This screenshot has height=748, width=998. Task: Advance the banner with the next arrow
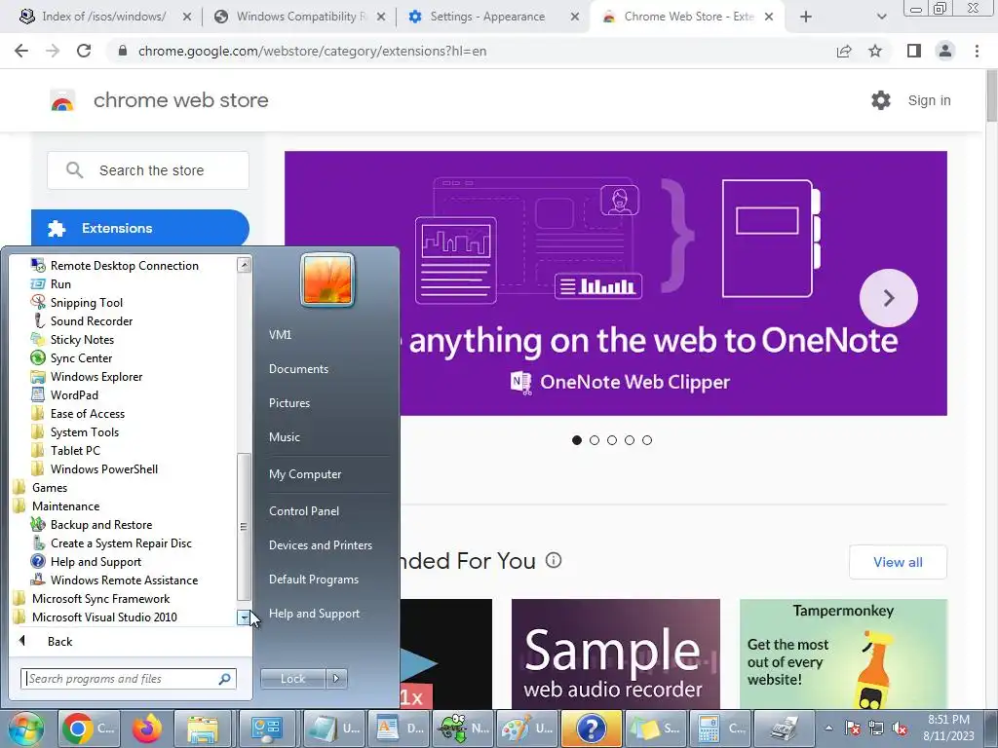pos(889,298)
